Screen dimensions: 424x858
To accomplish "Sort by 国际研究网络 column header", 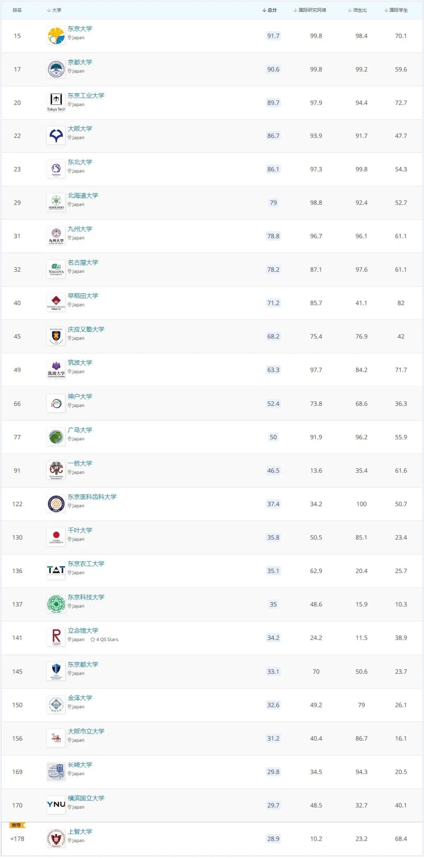I will [310, 10].
